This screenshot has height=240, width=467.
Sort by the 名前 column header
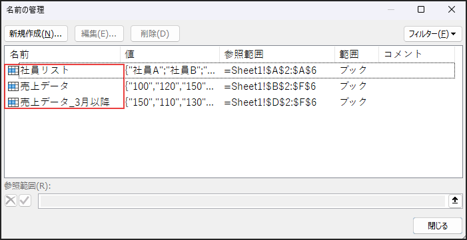coord(63,54)
